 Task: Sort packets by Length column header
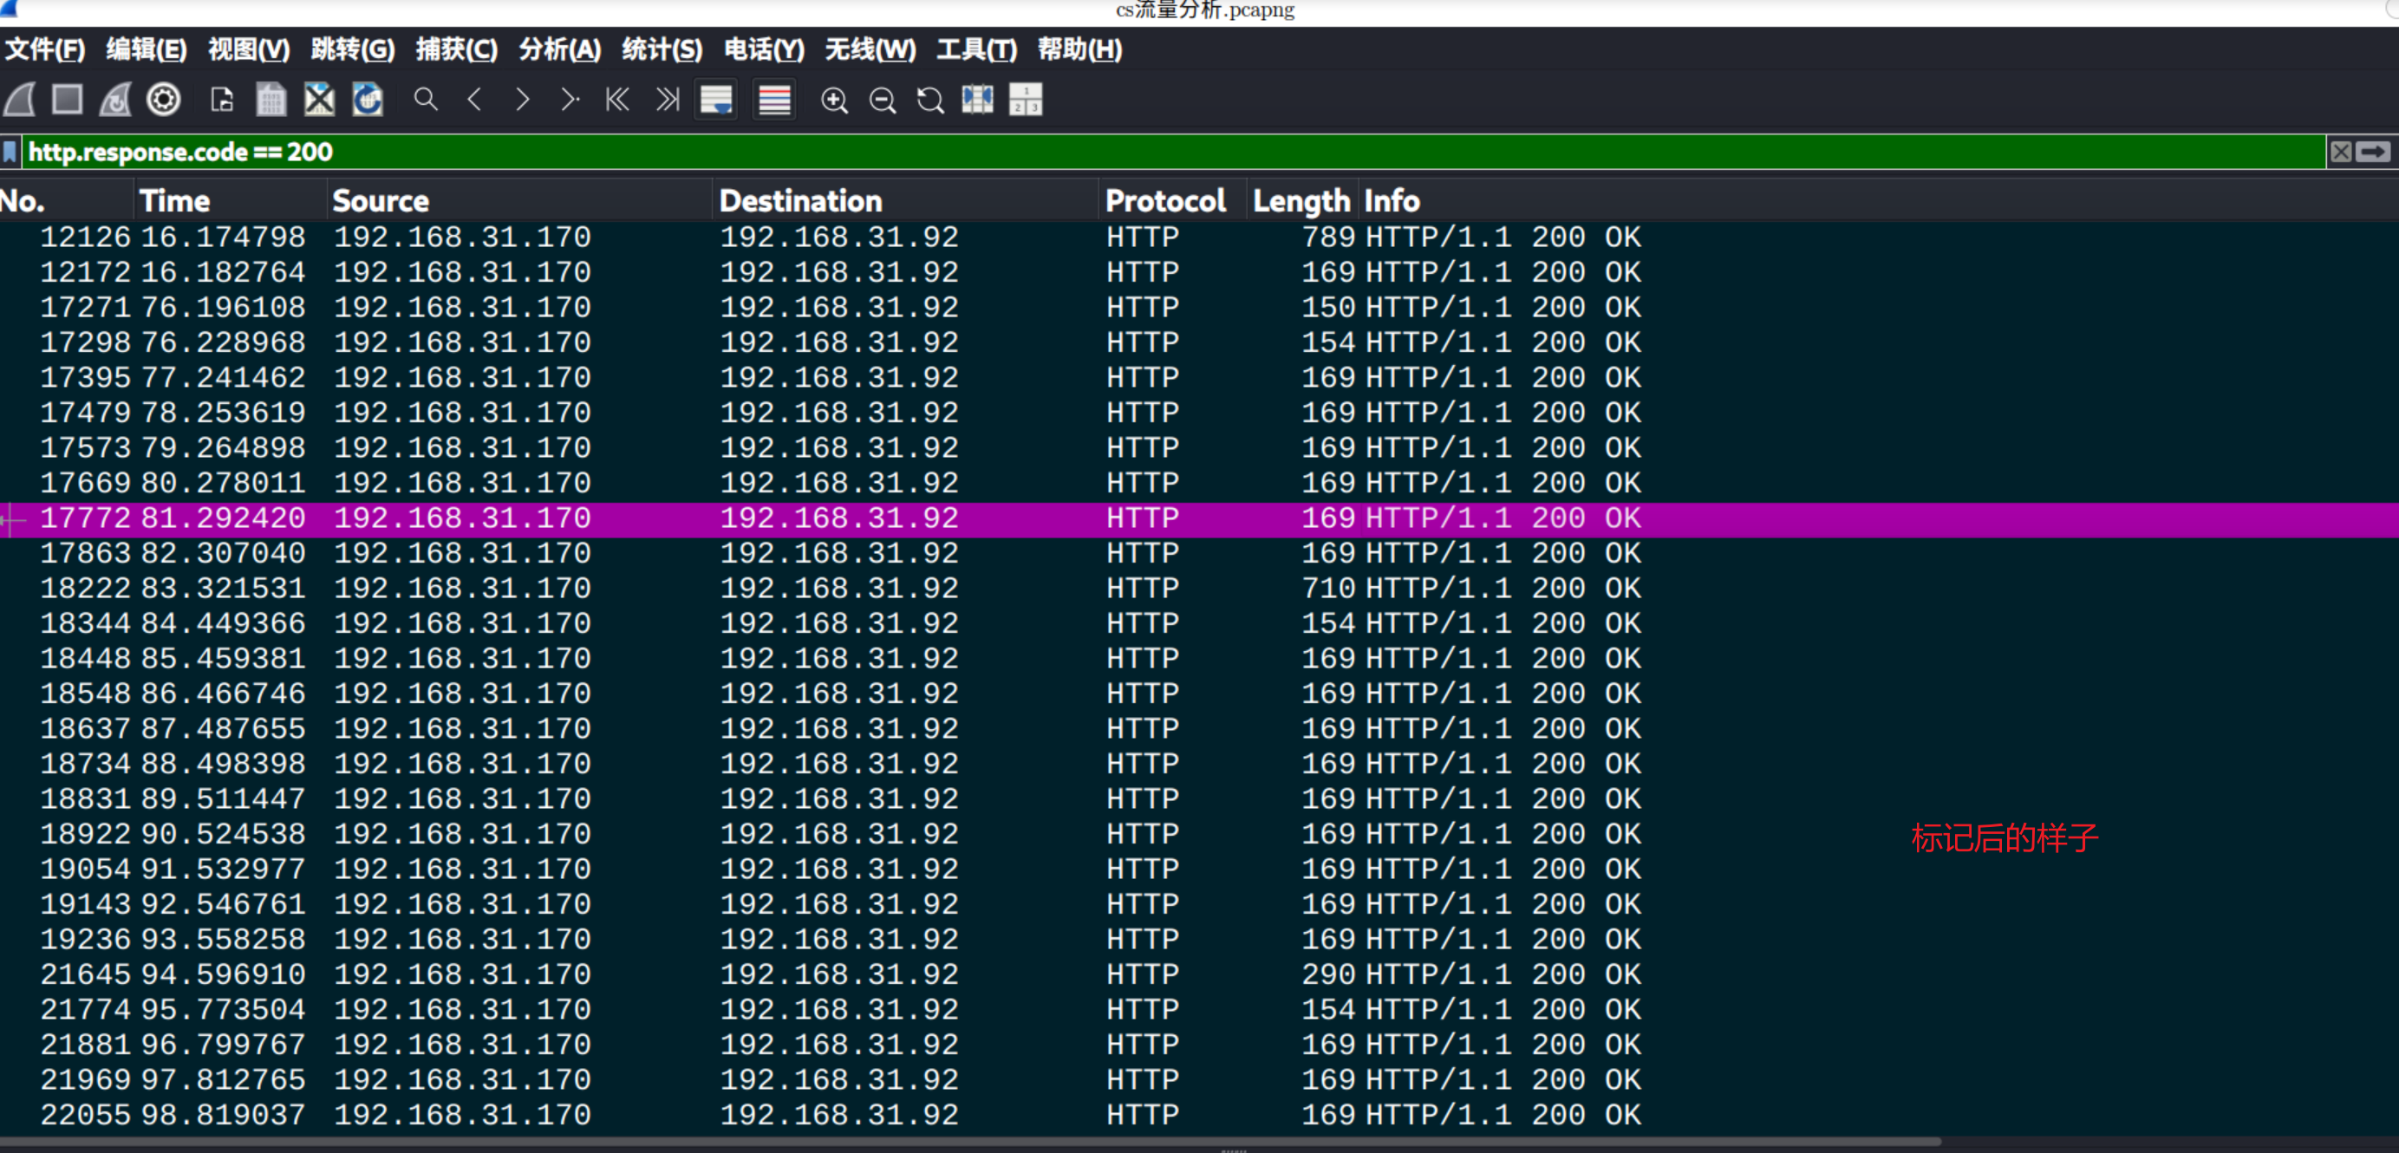coord(1301,201)
